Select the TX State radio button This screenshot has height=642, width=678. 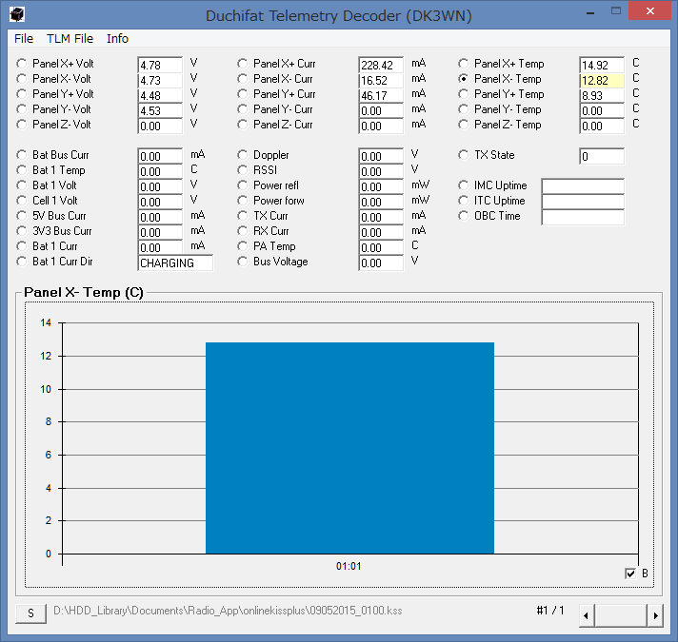point(463,155)
